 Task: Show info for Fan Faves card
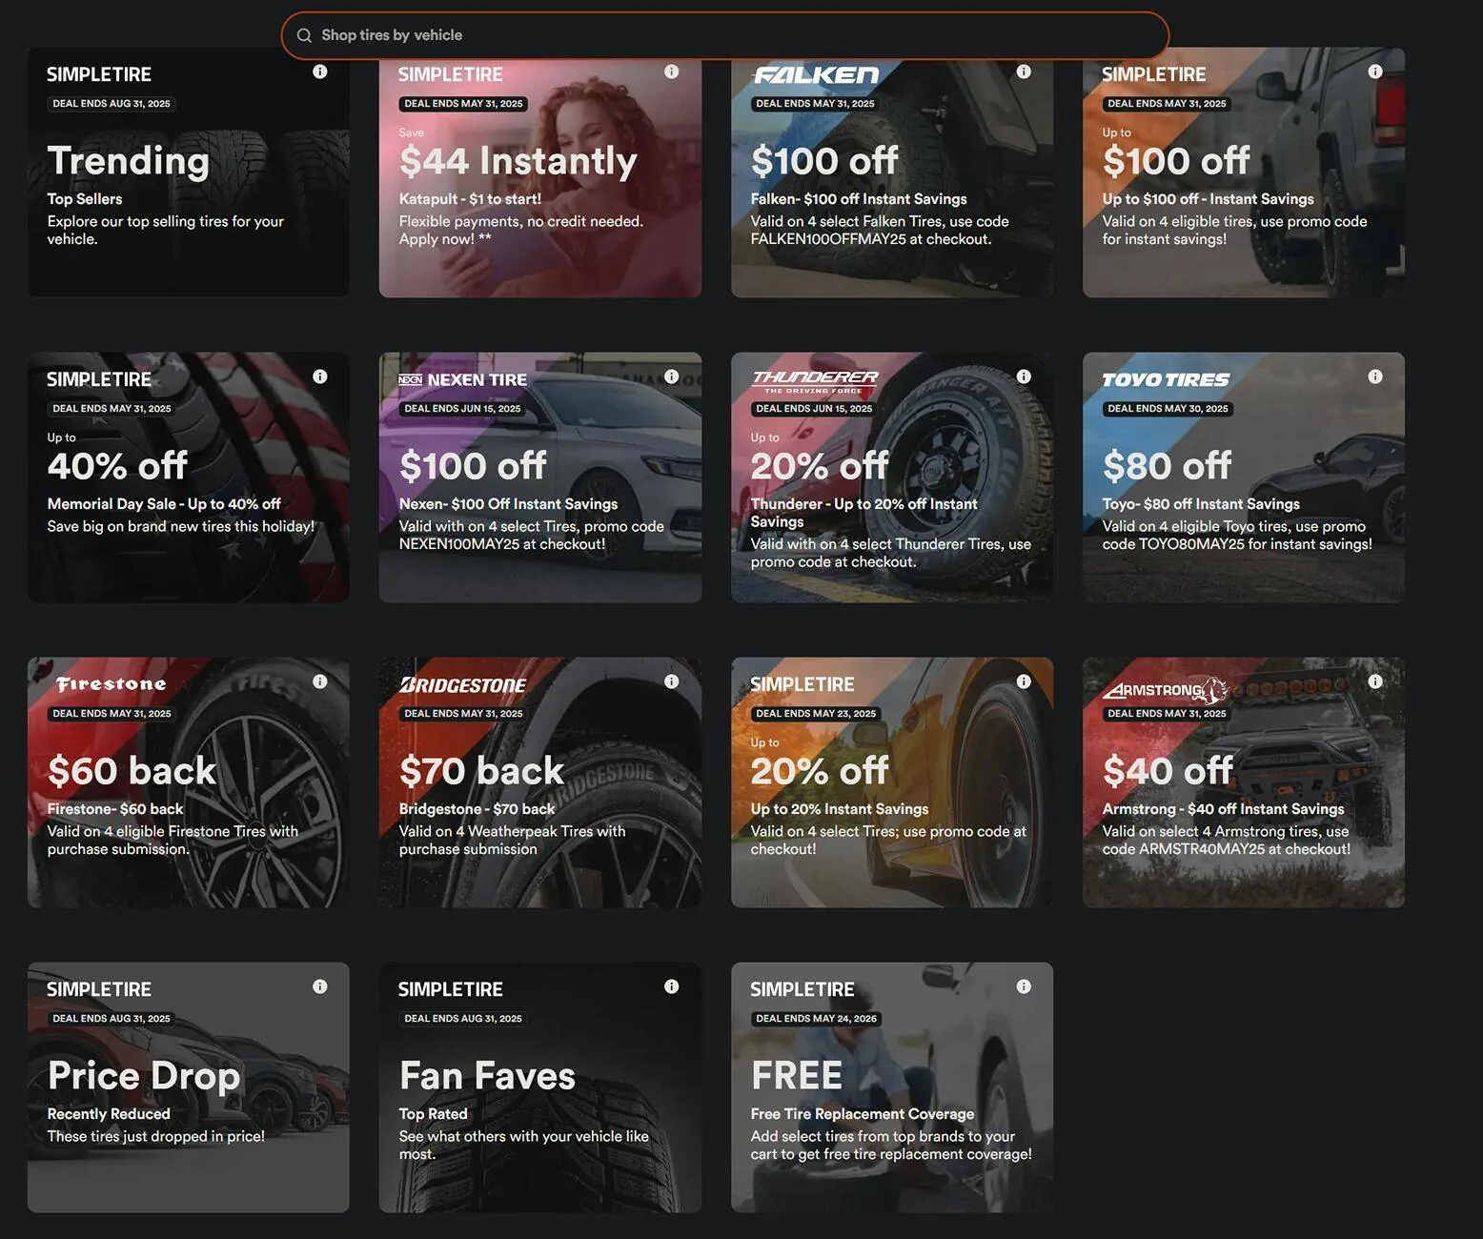[x=672, y=986]
